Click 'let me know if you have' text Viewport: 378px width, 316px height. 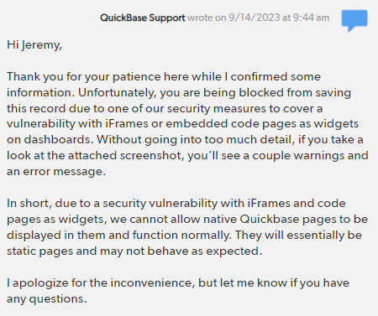[x=285, y=283]
